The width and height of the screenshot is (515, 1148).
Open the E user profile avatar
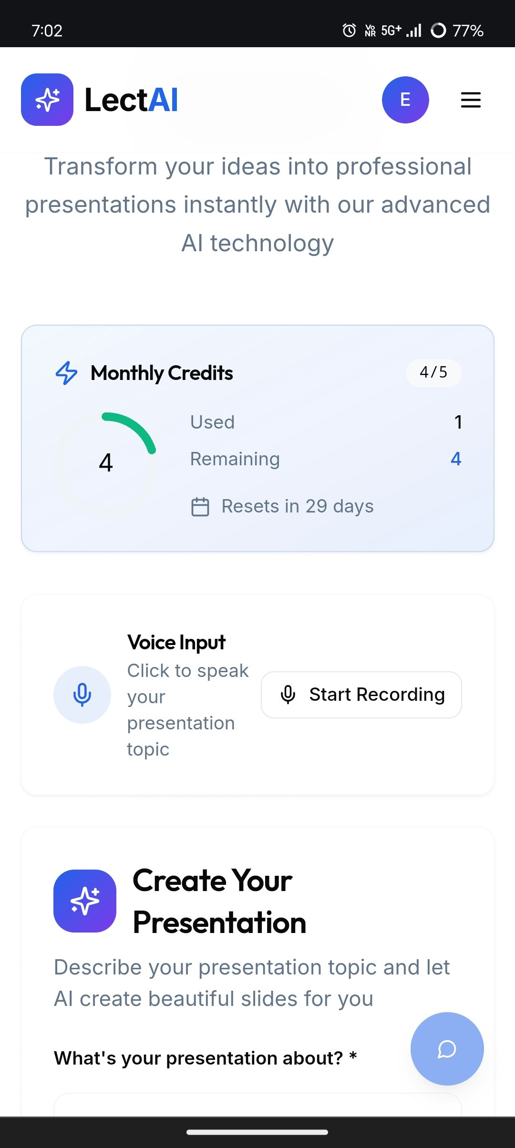click(405, 100)
